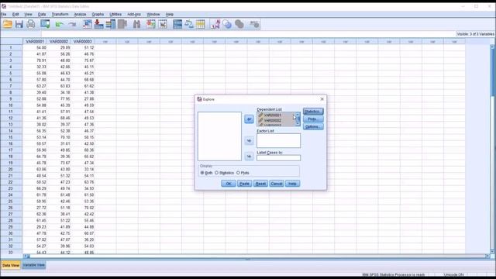Select the Both display radio button

202,173
